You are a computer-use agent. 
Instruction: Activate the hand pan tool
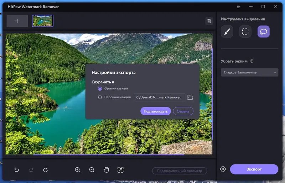pos(106,170)
